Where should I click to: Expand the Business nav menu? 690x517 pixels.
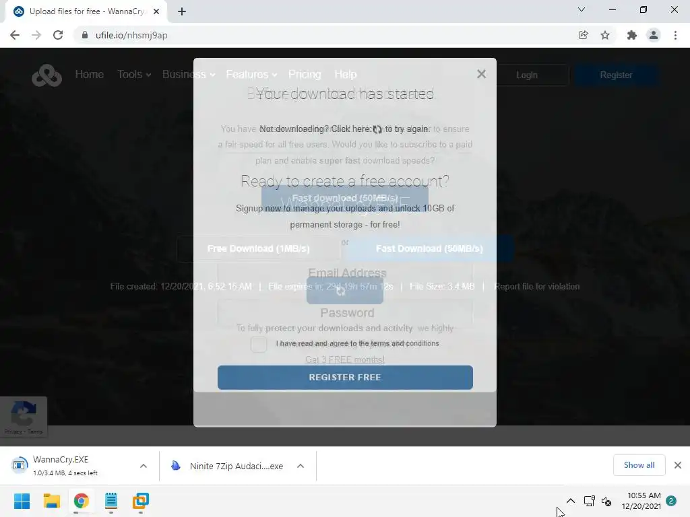point(189,74)
